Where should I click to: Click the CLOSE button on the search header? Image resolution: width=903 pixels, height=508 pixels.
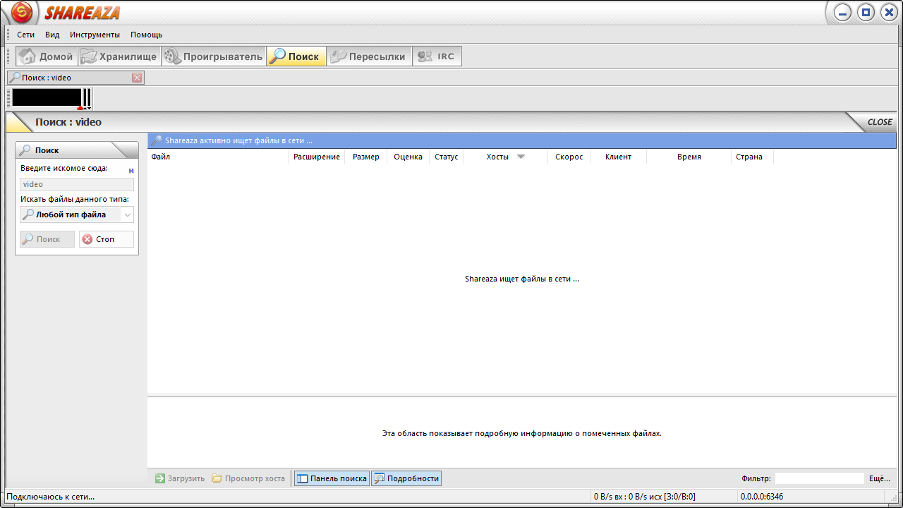tap(880, 122)
